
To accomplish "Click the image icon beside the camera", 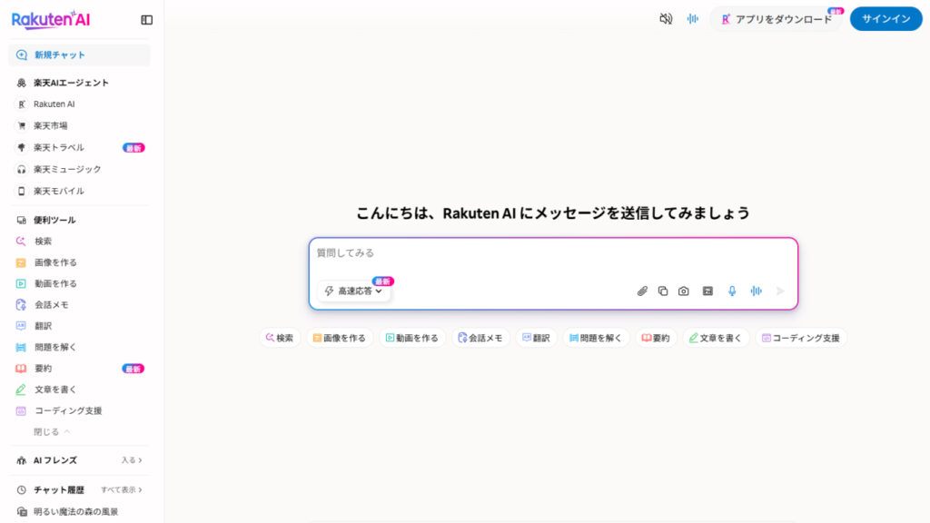I will click(x=707, y=291).
